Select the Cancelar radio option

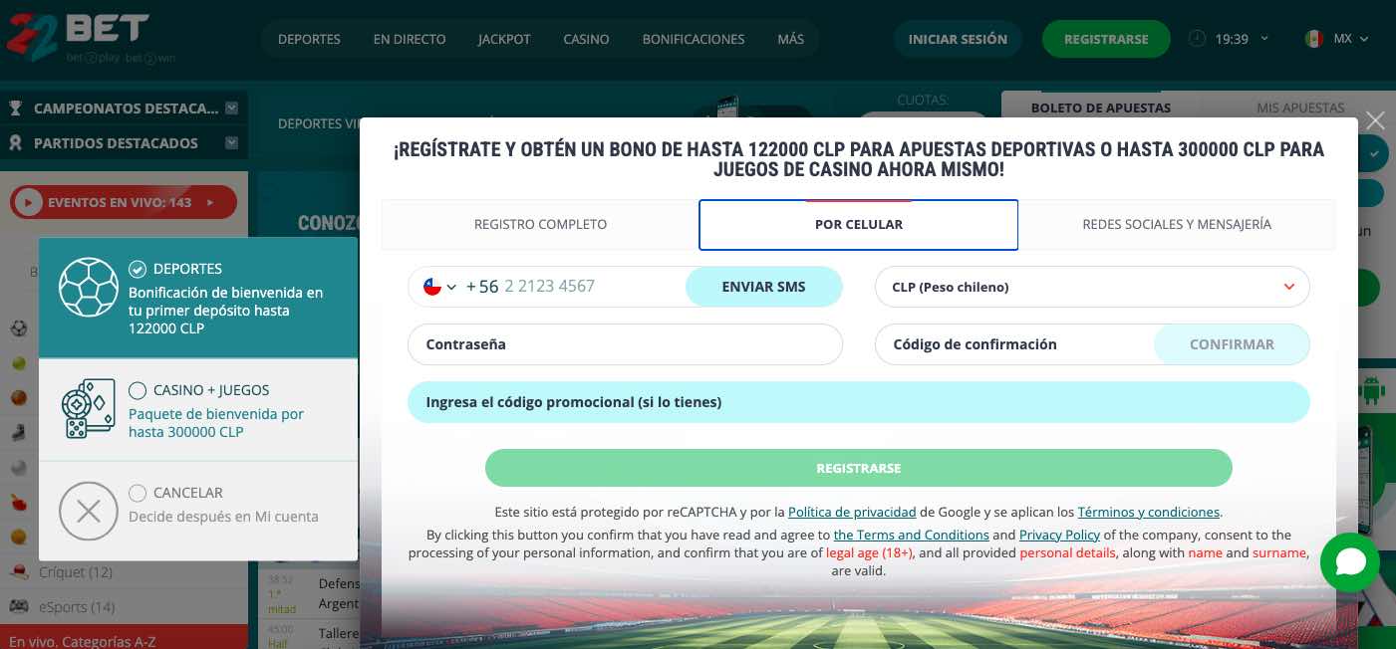click(138, 493)
